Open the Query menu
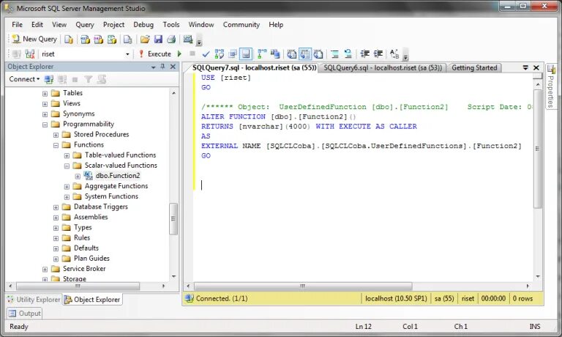The height and width of the screenshot is (337, 562). (85, 24)
